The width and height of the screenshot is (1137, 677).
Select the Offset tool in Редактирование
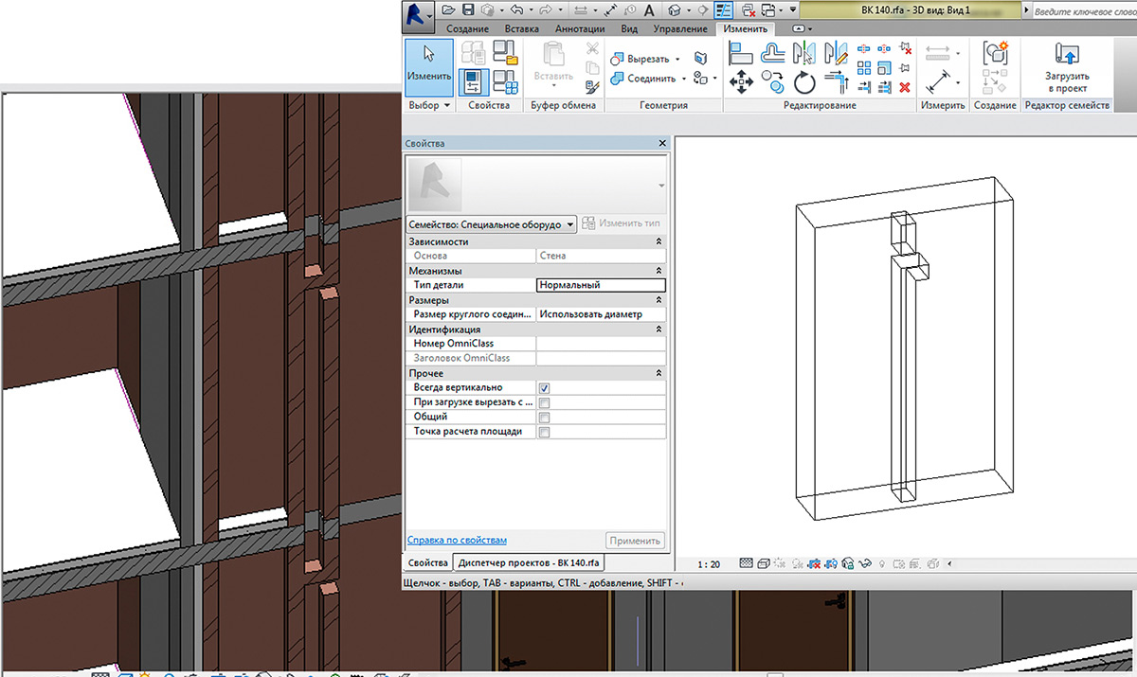[x=773, y=52]
